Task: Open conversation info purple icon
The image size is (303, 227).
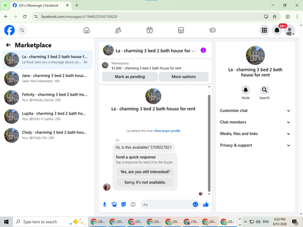Action: pos(203,50)
